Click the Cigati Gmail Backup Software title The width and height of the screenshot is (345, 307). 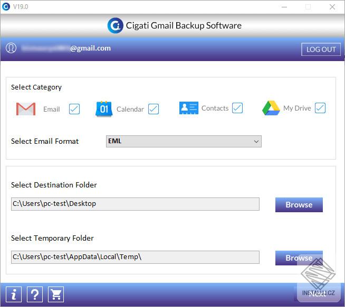[184, 26]
